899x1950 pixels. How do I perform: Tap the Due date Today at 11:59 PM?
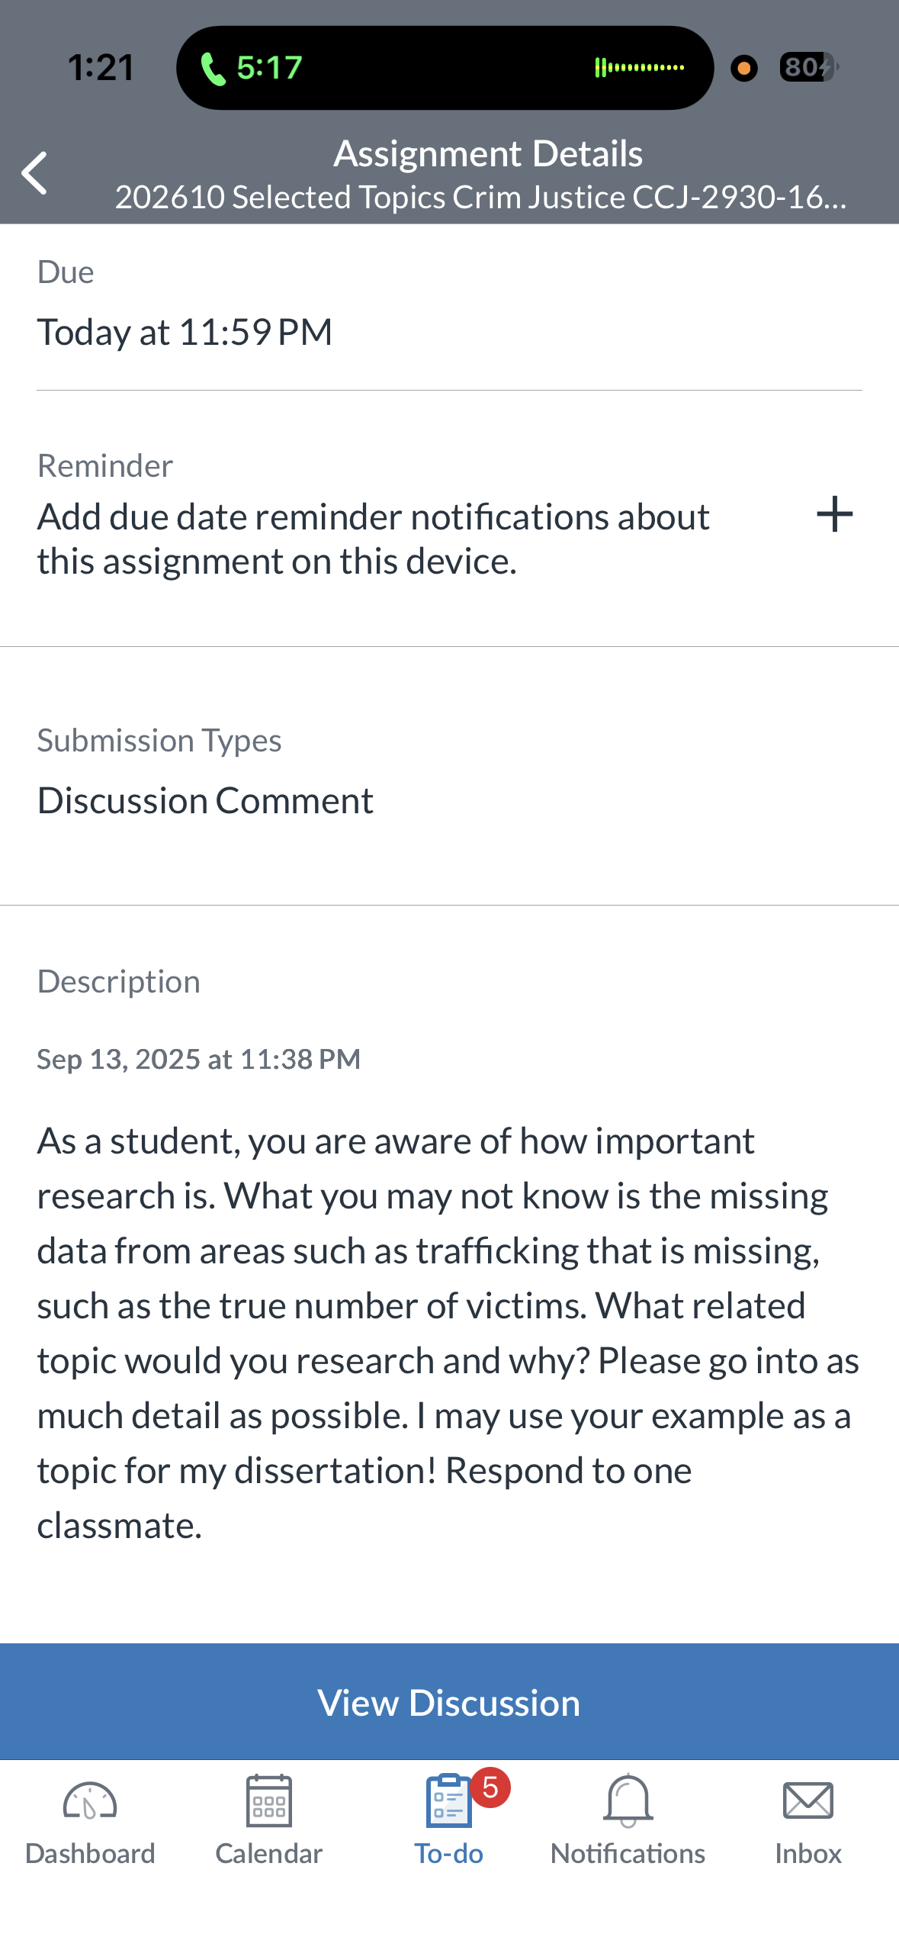[x=185, y=333]
